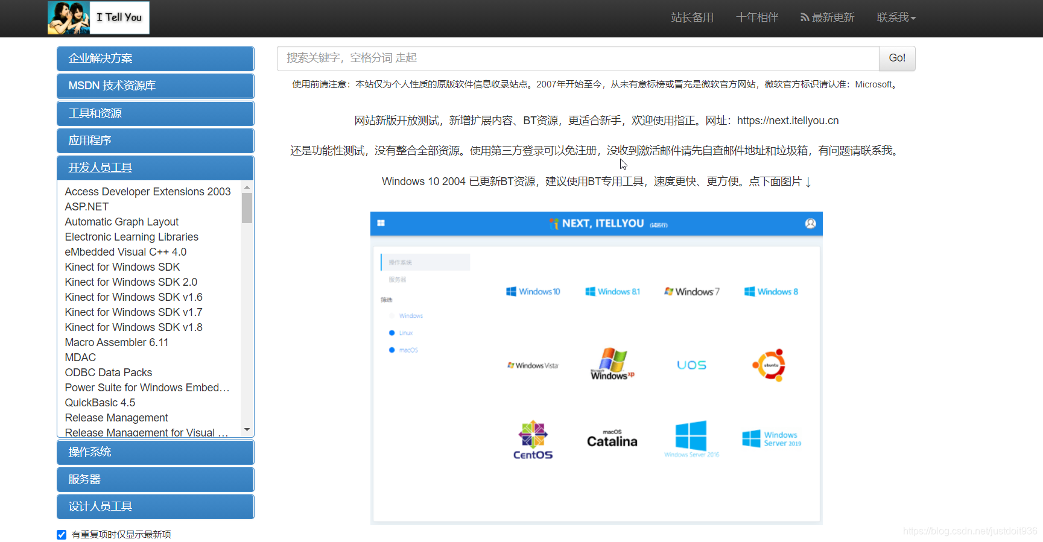This screenshot has height=542, width=1043.
Task: Open the 最新更新 RSS link
Action: pyautogui.click(x=827, y=17)
